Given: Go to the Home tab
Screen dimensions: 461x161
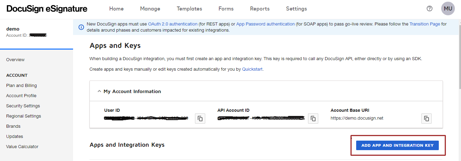Looking at the screenshot, I should pos(116,9).
